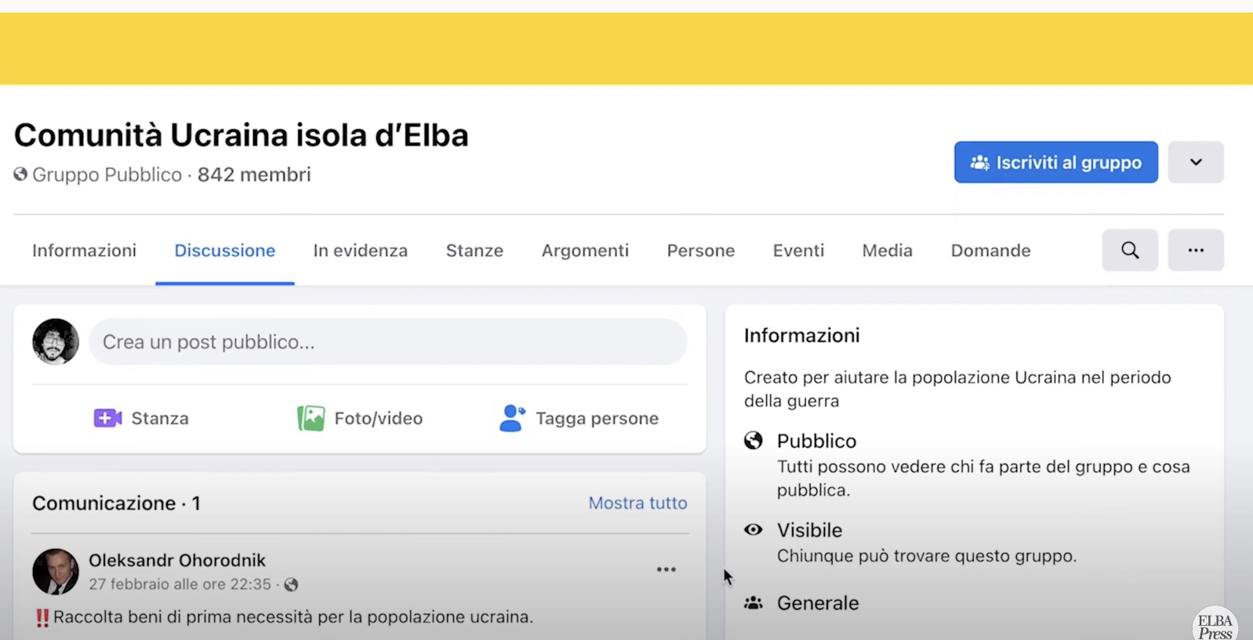
Task: Open Oleksandr Ohorodnik's profile name link
Action: coord(177,560)
